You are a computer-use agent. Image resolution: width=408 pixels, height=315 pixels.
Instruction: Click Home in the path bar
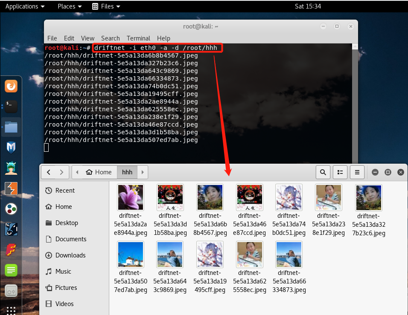[x=99, y=172]
